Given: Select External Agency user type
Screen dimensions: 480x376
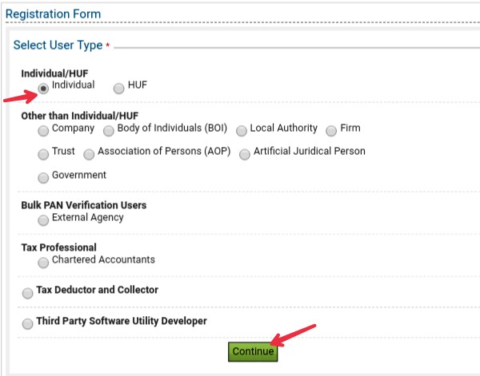Looking at the screenshot, I should (43, 220).
